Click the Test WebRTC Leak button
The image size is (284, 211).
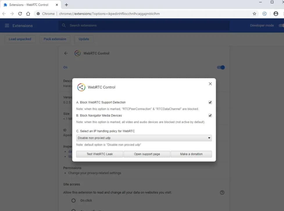click(99, 154)
